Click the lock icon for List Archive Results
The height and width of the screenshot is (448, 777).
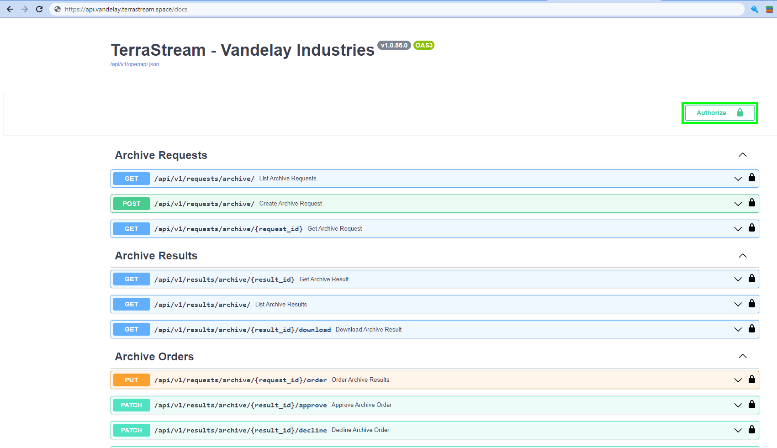(752, 304)
